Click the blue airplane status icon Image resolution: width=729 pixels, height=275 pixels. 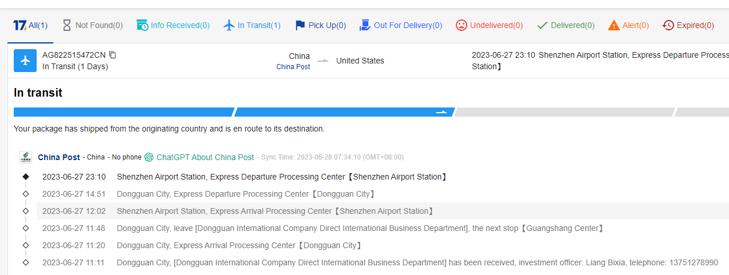click(x=25, y=61)
